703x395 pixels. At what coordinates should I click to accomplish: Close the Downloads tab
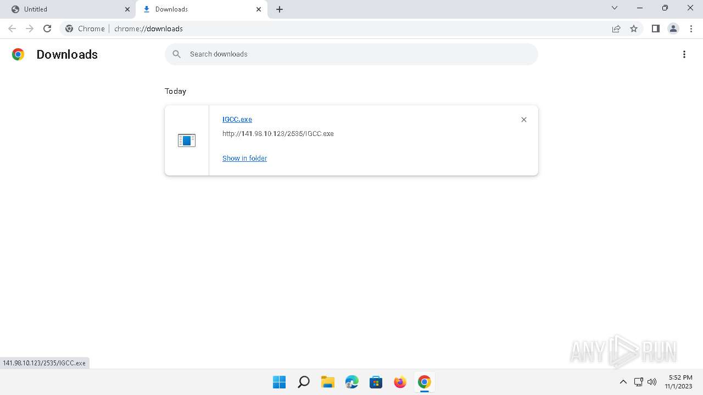click(259, 9)
